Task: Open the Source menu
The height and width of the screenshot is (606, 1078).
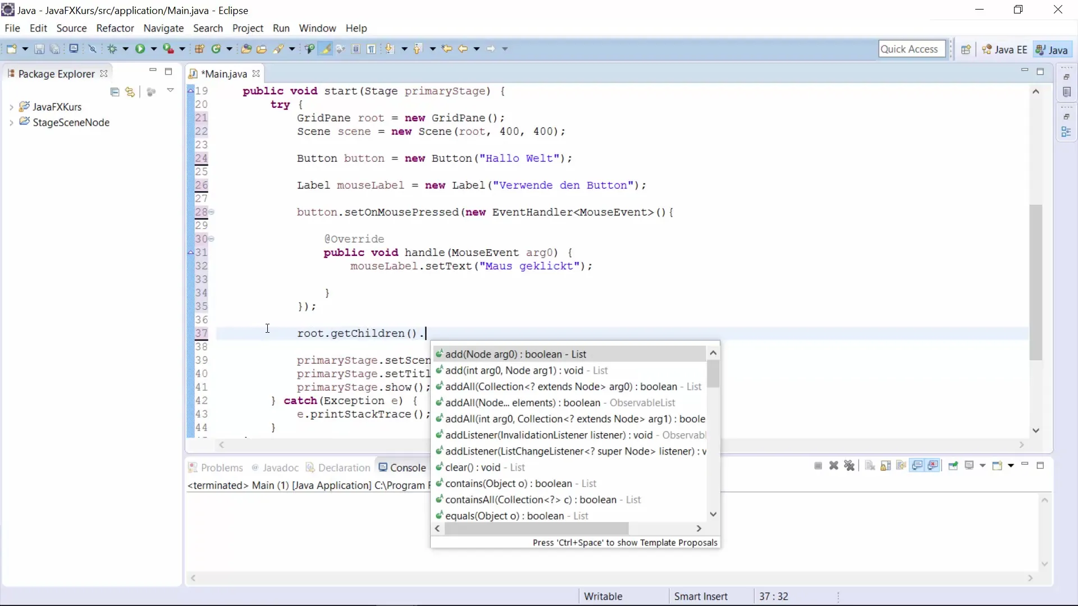Action: tap(71, 28)
